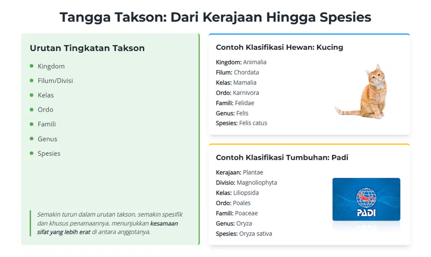Click the green bullet beside Kingdom

point(32,66)
